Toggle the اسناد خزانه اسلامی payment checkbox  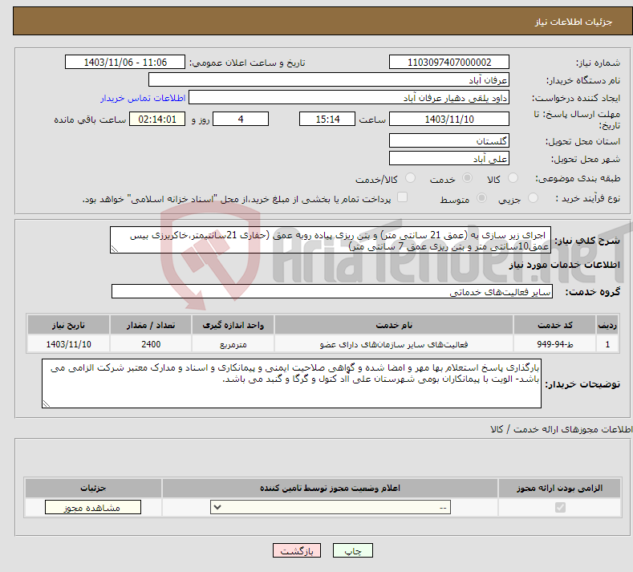pyautogui.click(x=403, y=197)
